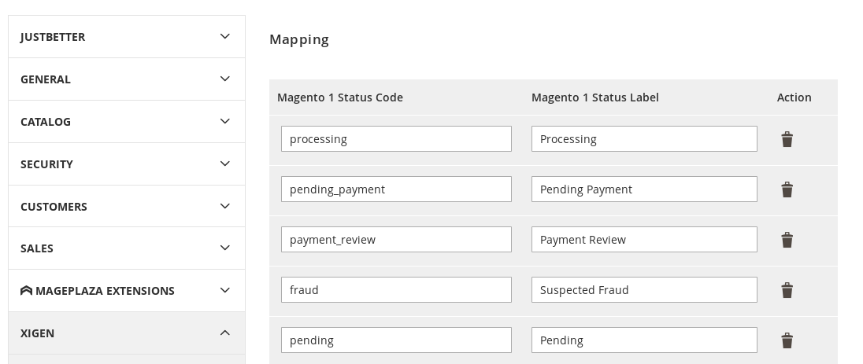The image size is (863, 364).
Task: Edit the Pending status label input
Action: pyautogui.click(x=644, y=340)
